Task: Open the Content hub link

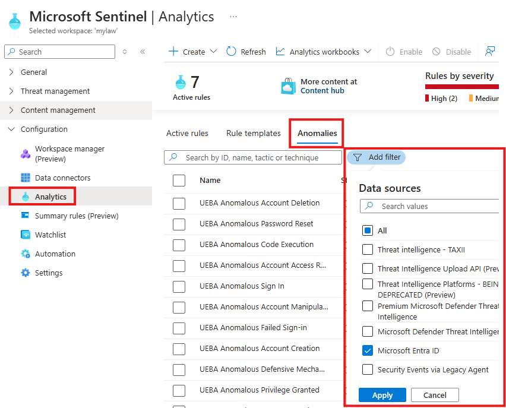Action: (322, 91)
